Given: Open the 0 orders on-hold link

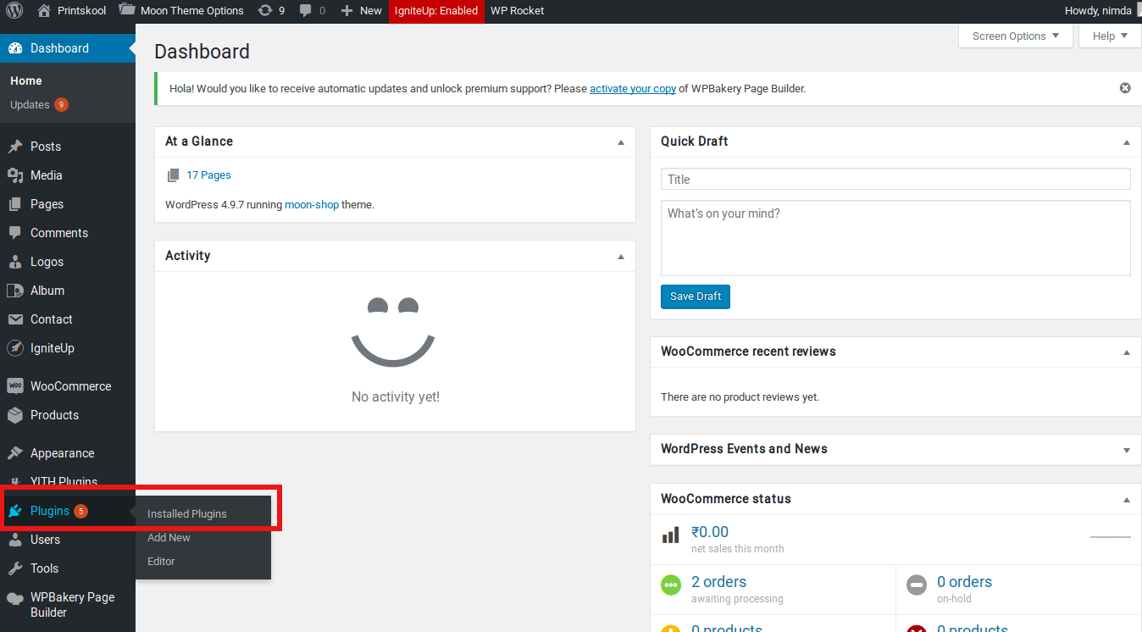Looking at the screenshot, I should 964,582.
